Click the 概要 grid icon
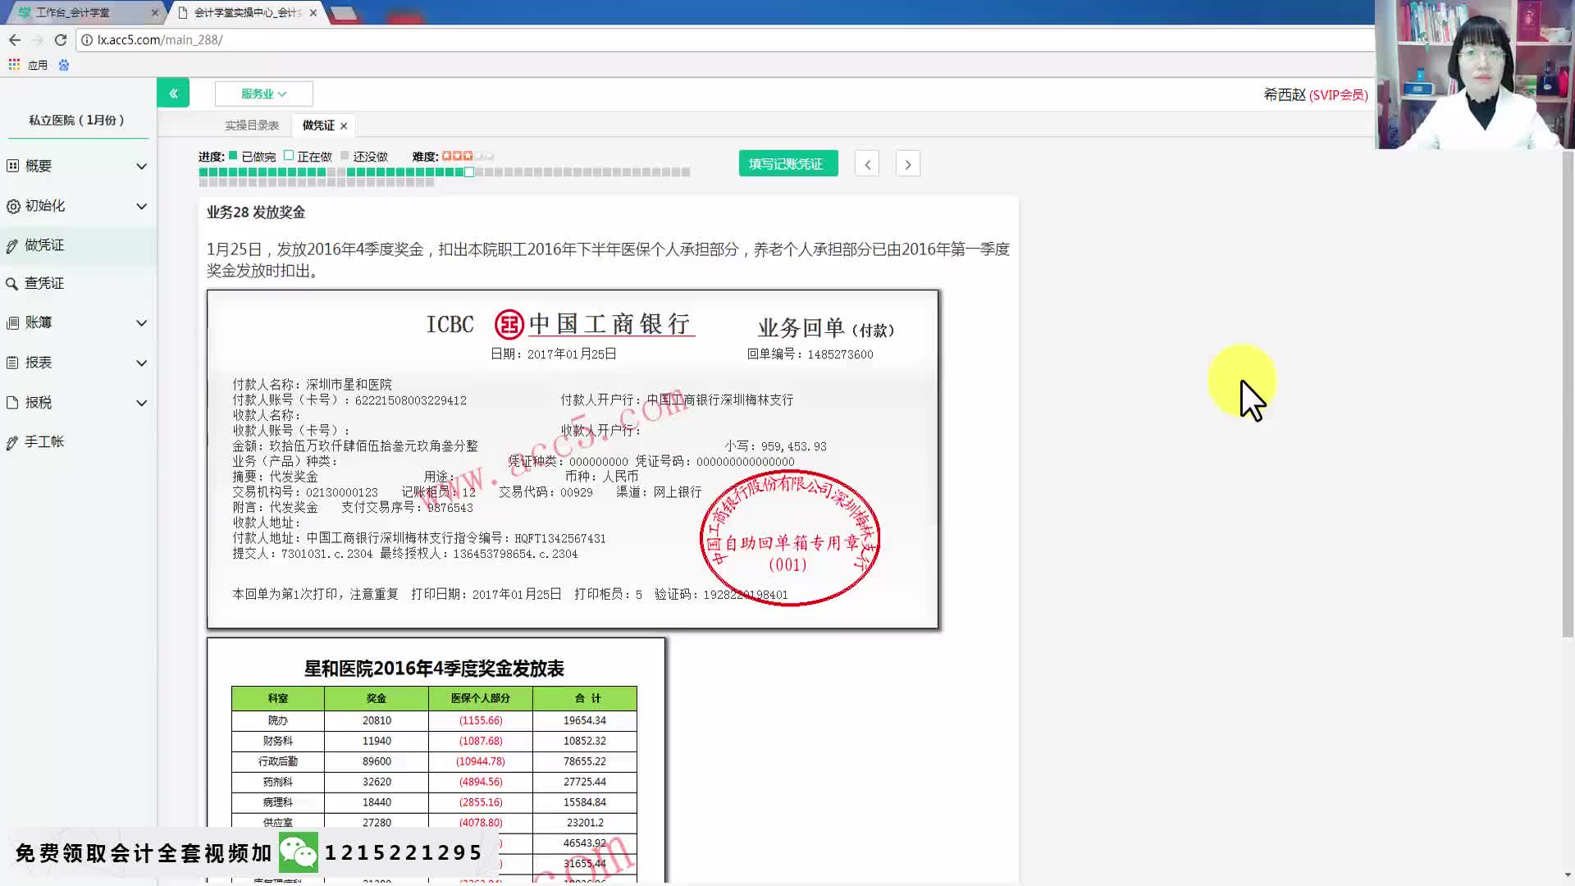The image size is (1575, 886). click(12, 166)
